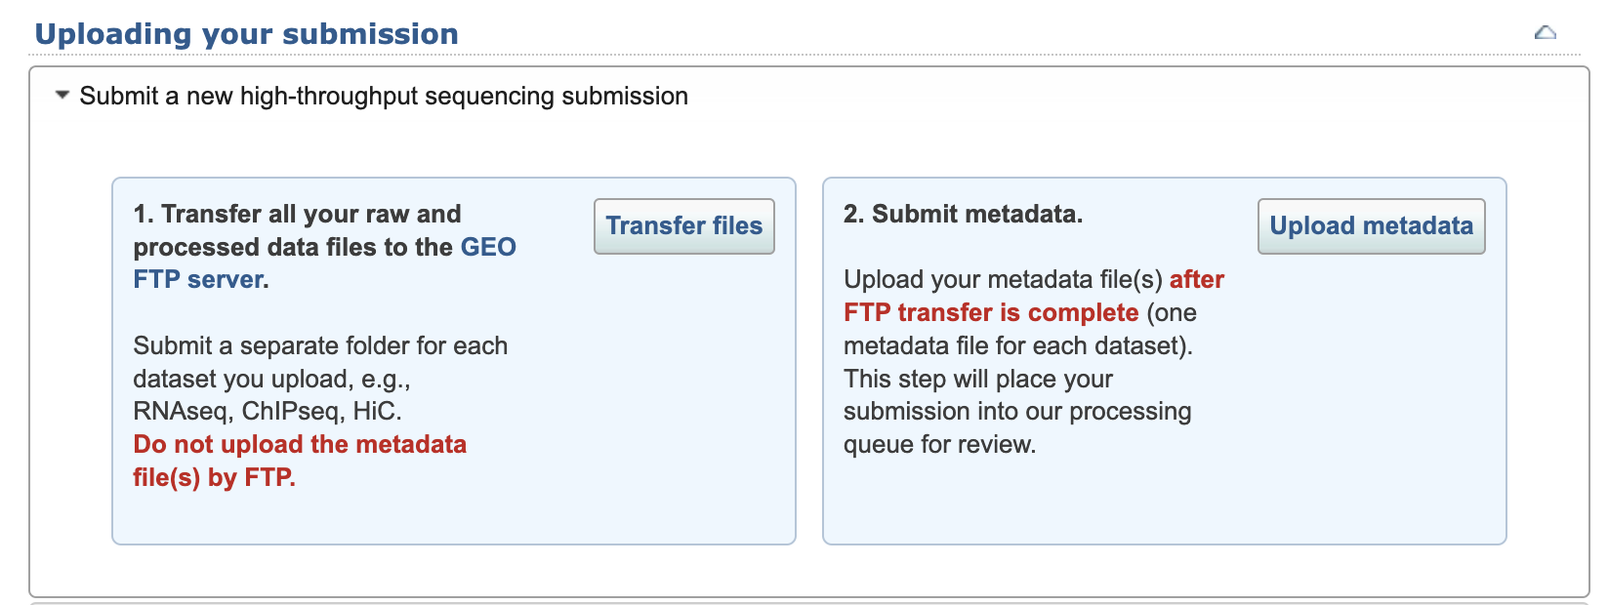Viewport: 1609px width, 605px height.
Task: Click the "1. Transfer all your raw" step title
Action: (297, 214)
